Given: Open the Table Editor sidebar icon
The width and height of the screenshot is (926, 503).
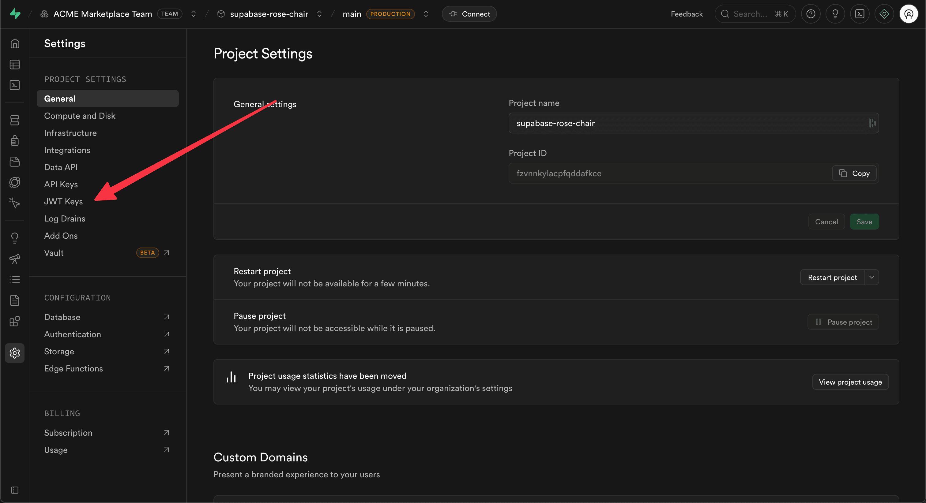Looking at the screenshot, I should tap(14, 65).
